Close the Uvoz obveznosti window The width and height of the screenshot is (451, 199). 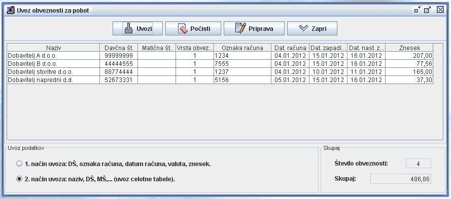440,10
